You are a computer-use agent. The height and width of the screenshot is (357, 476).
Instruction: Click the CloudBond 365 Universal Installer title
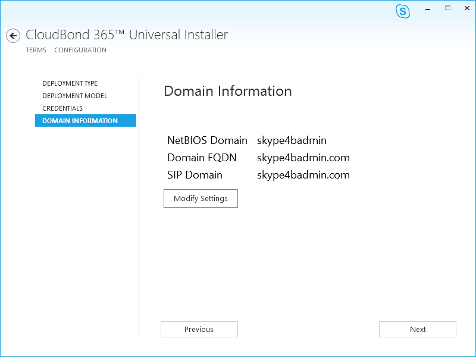127,35
